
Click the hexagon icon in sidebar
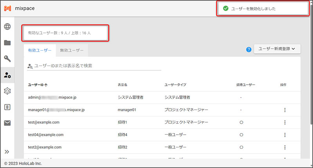tap(7, 91)
